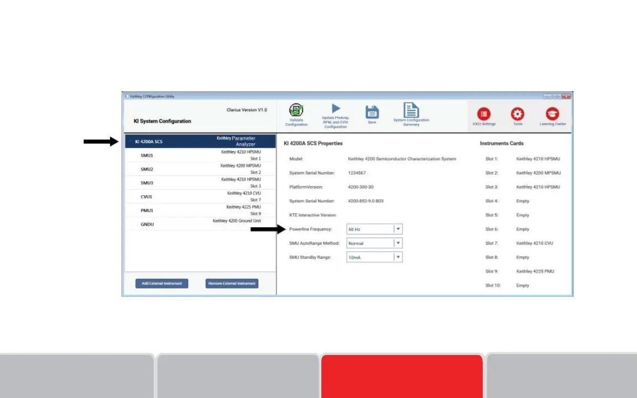The width and height of the screenshot is (637, 398).
Task: Choose SMU3 in the instrument tree
Action: click(x=200, y=183)
